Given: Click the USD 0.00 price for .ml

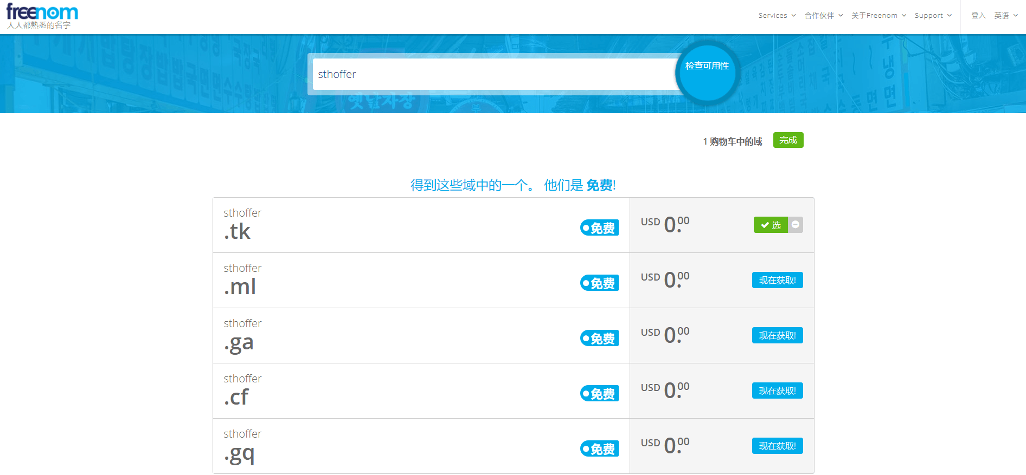Looking at the screenshot, I should tap(665, 279).
